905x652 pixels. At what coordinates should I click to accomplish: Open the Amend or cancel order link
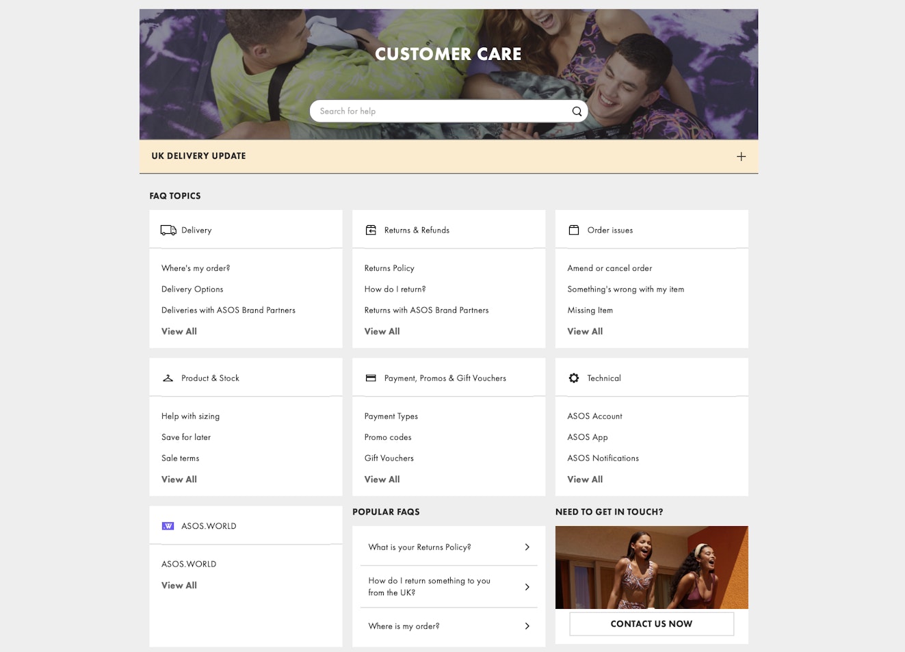609,268
